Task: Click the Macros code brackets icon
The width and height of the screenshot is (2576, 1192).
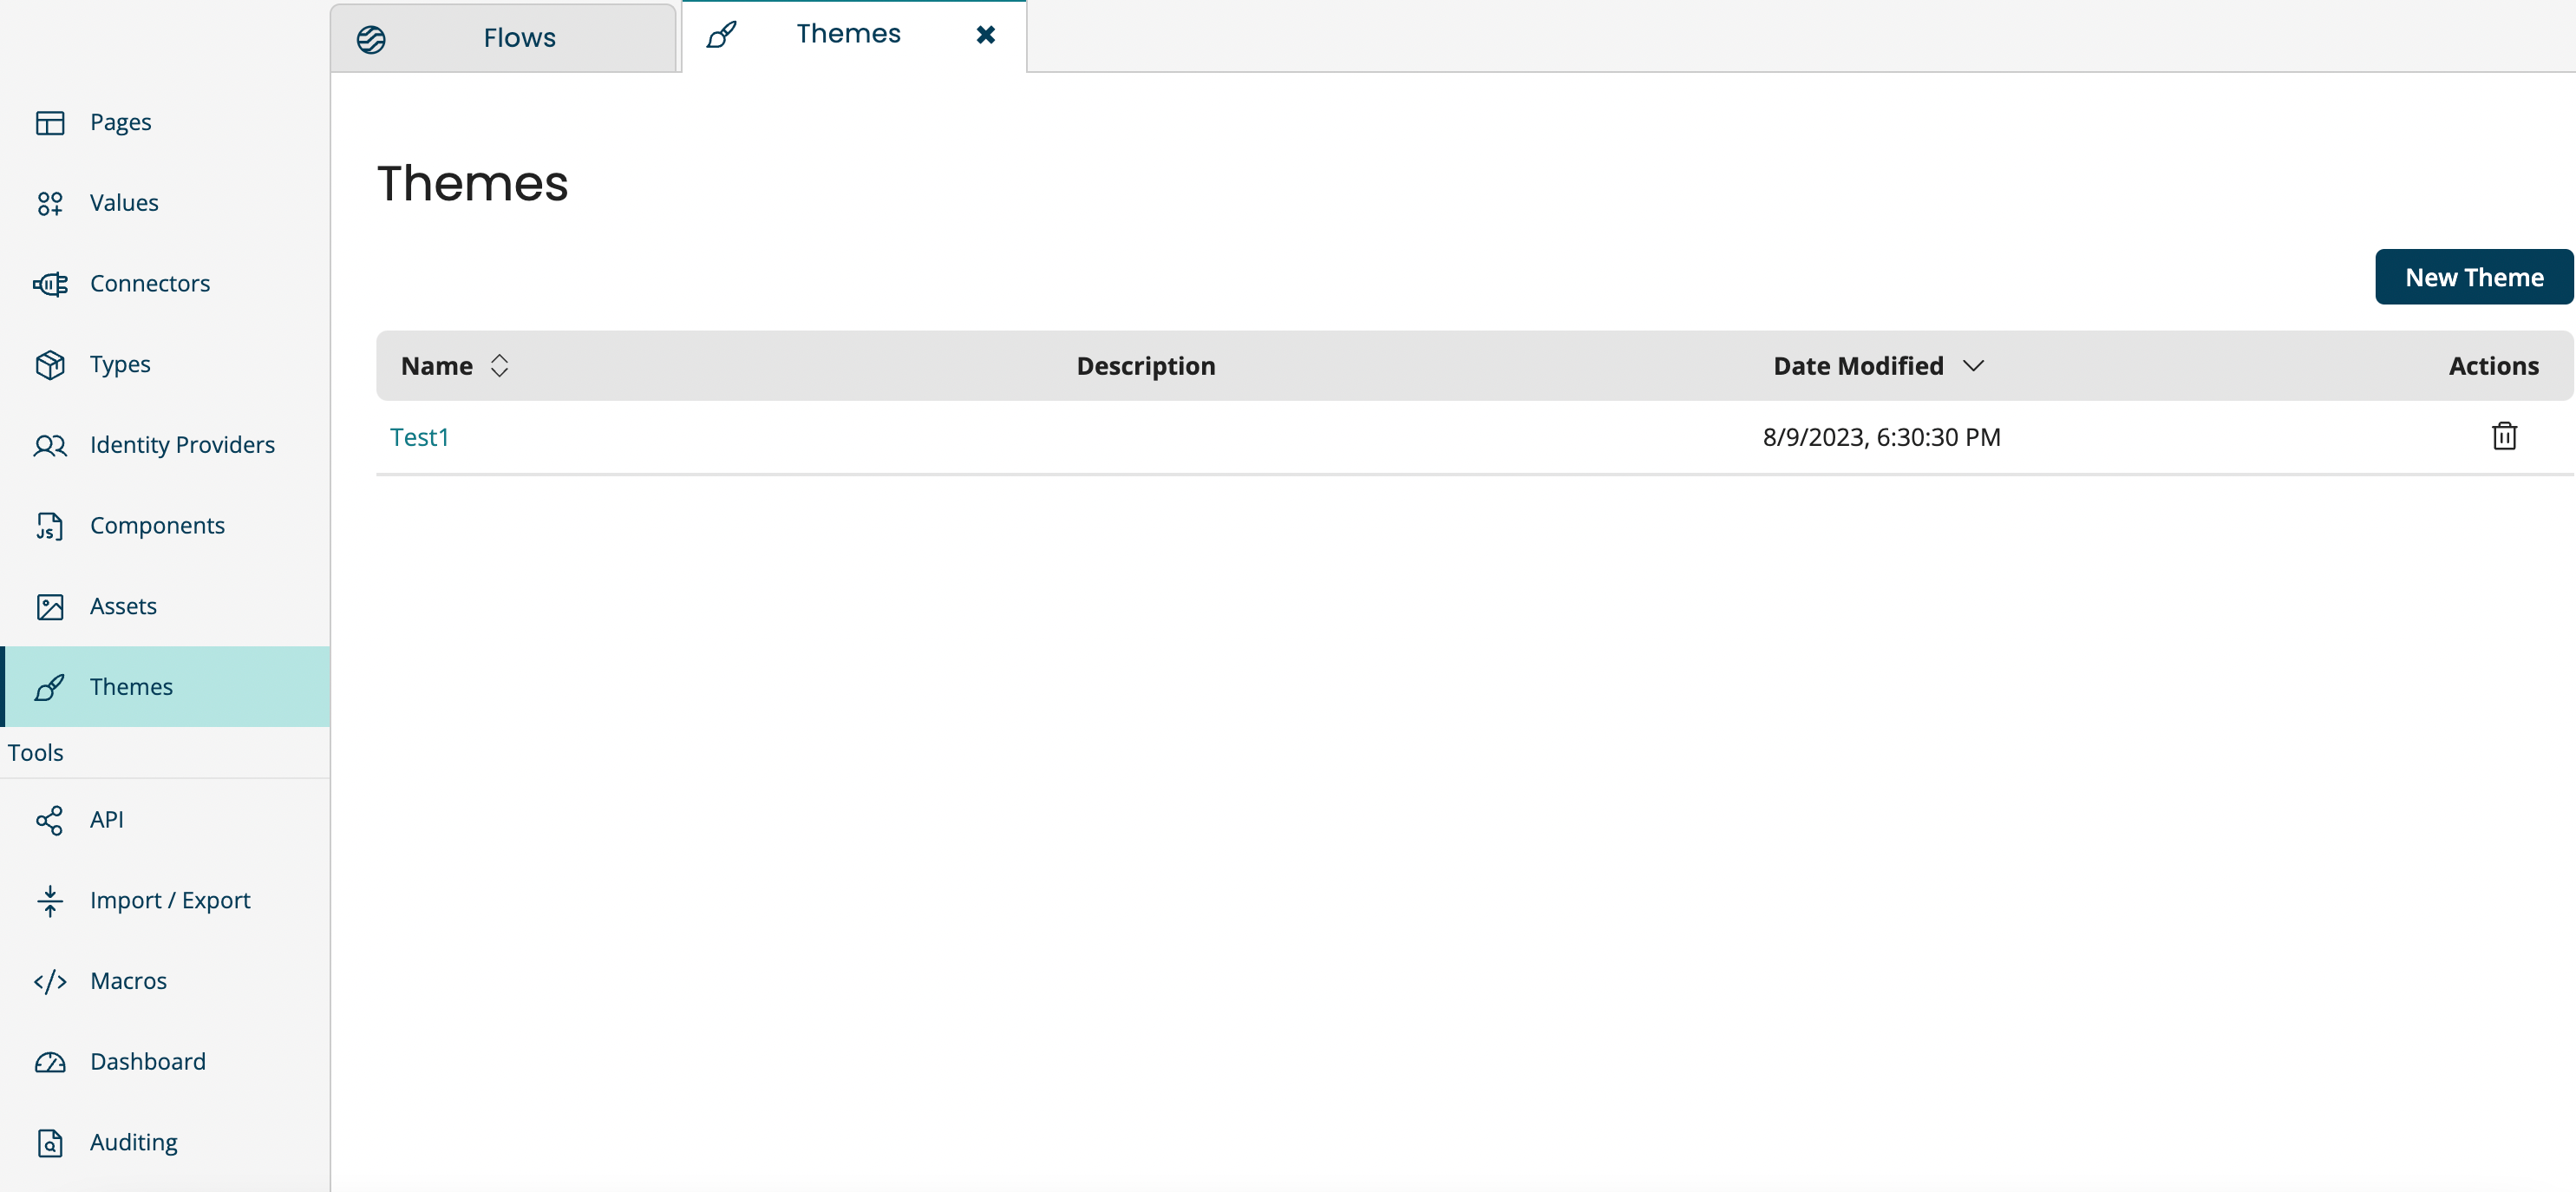Action: coord(50,981)
